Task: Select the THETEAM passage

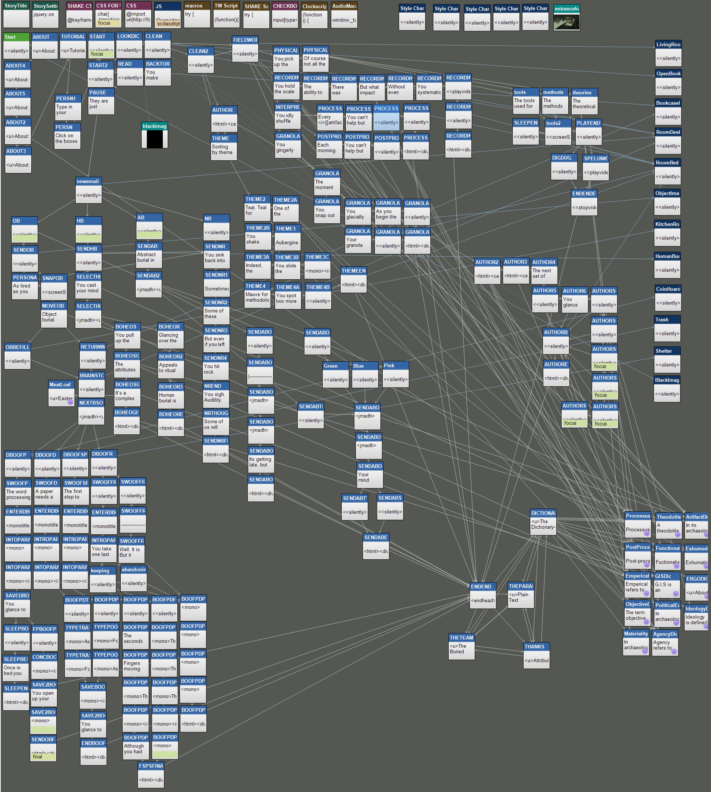Action: 462,647
